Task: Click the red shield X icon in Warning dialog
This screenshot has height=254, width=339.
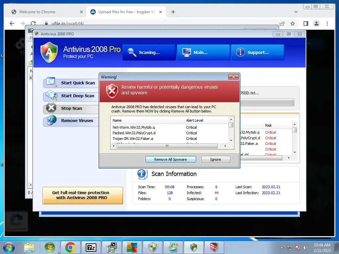Action: pos(112,91)
